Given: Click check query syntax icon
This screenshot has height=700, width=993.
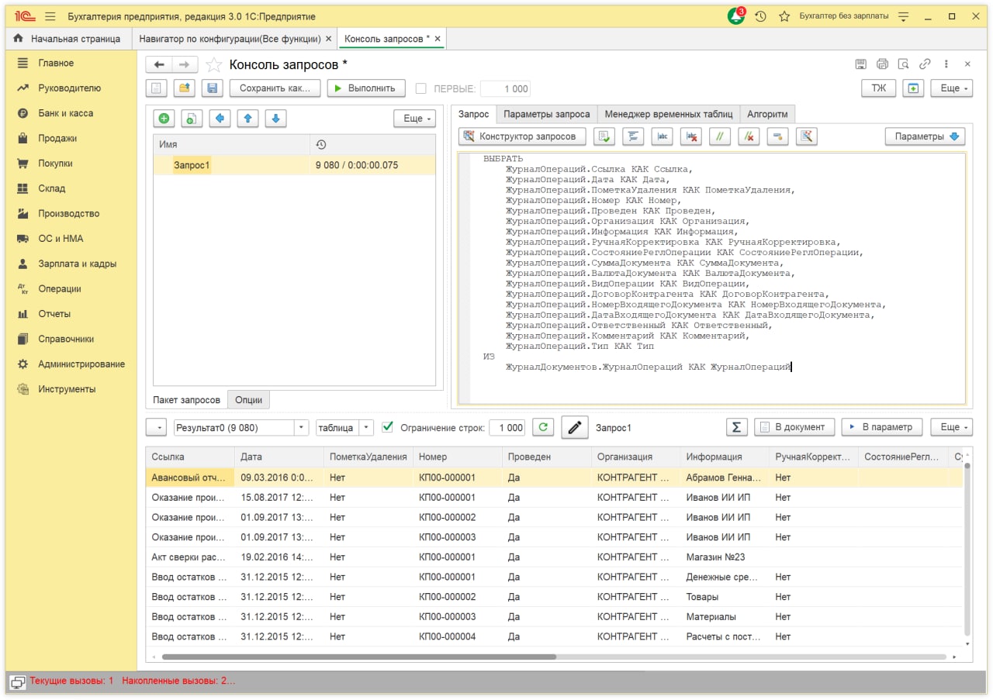Looking at the screenshot, I should [x=604, y=136].
